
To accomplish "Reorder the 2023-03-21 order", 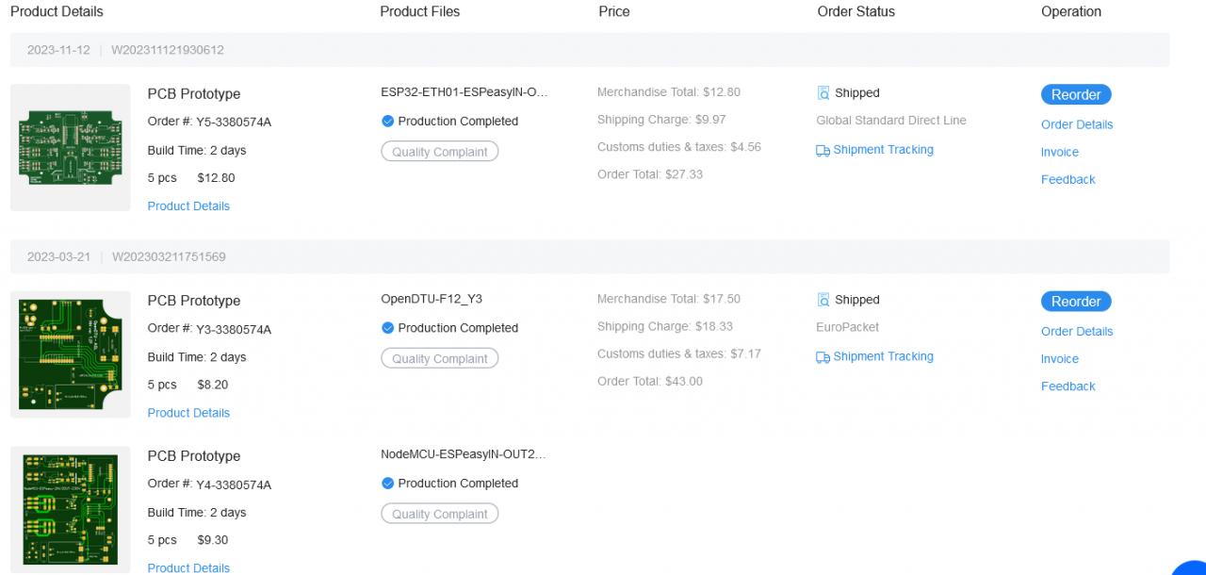I will point(1076,302).
